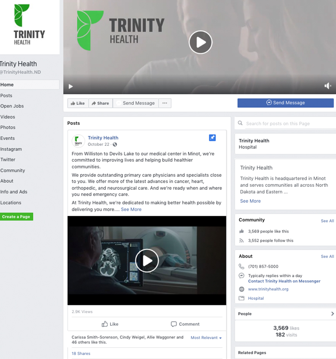Viewport: 336px width, 359px height.
Task: Click the 182 visits count
Action: click(x=286, y=335)
